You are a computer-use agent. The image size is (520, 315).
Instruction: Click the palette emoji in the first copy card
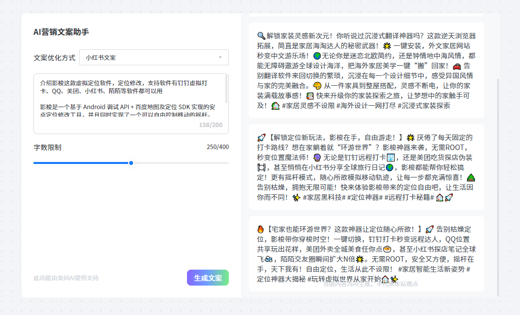coord(318,85)
